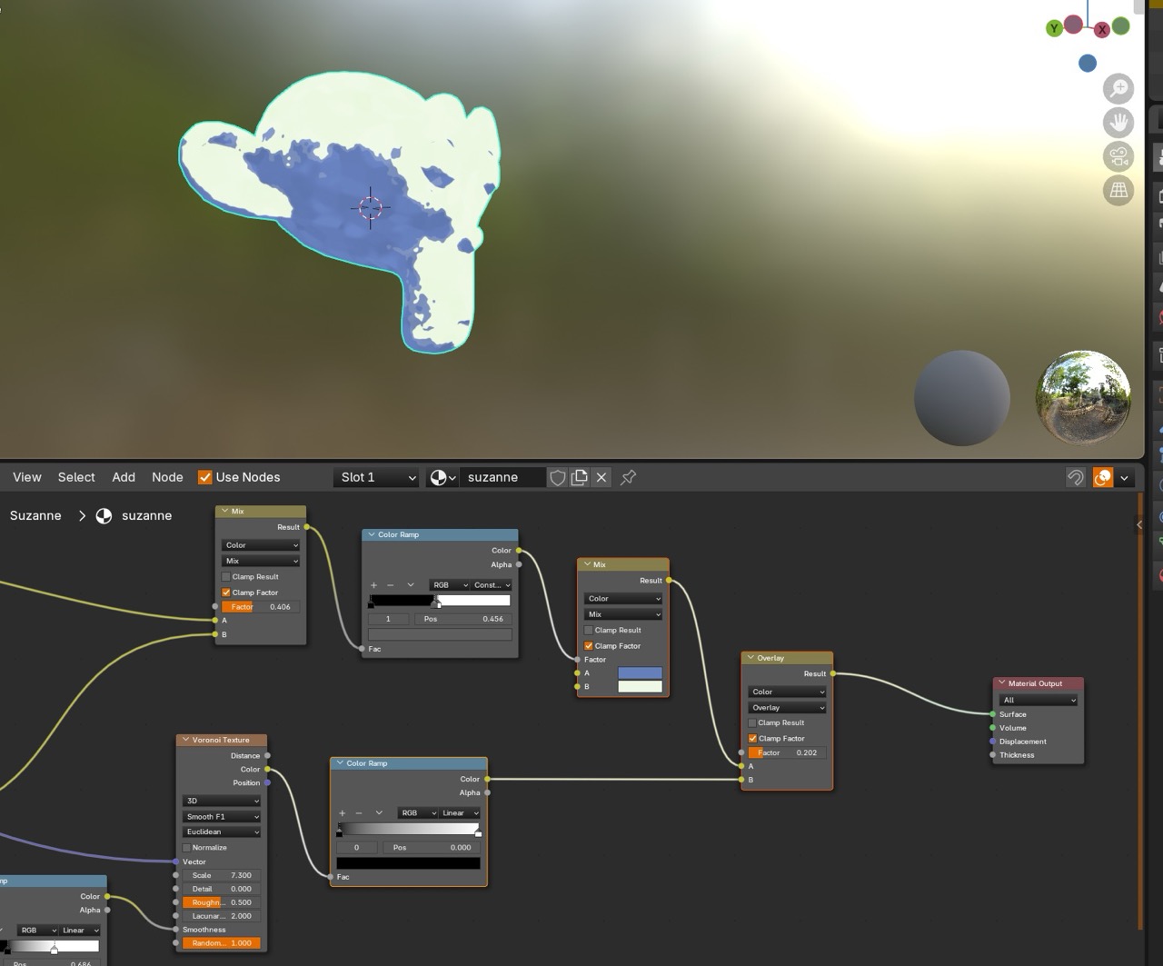
Task: Click the blue Z axis dot on the gizmo
Action: point(1088,63)
